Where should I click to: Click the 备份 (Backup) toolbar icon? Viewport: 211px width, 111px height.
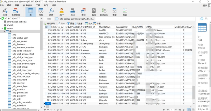[x=94, y=12]
